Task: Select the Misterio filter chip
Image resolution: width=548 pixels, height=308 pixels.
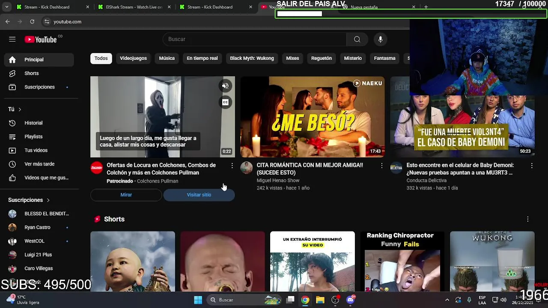Action: point(353,58)
